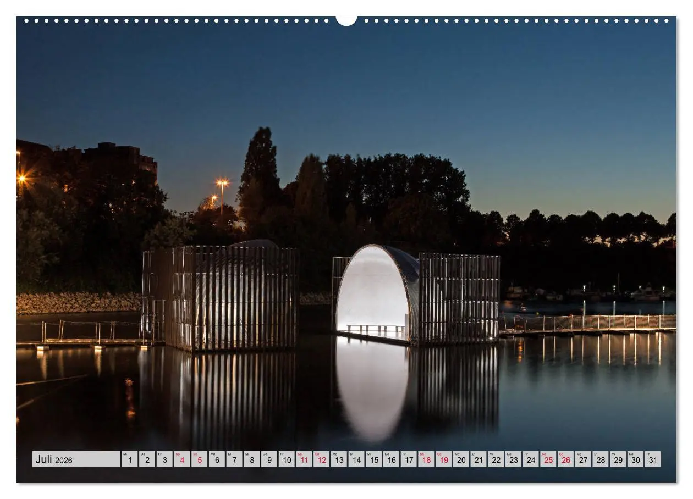Select day 1 in the calendar strip
This screenshot has width=693, height=499.
[x=129, y=459]
